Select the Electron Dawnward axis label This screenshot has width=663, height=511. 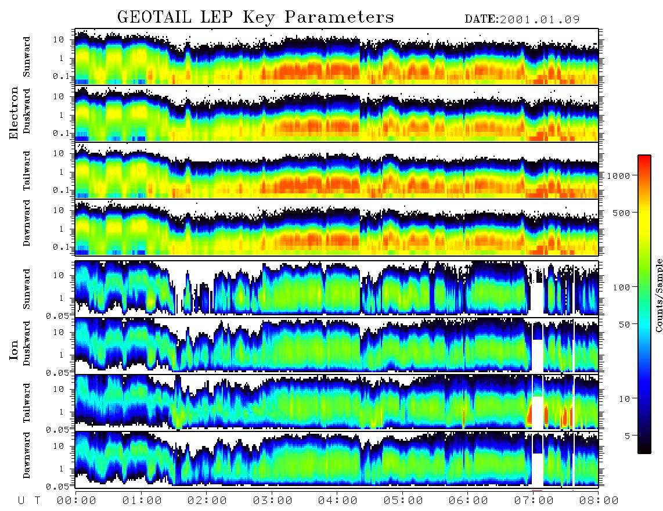click(27, 224)
